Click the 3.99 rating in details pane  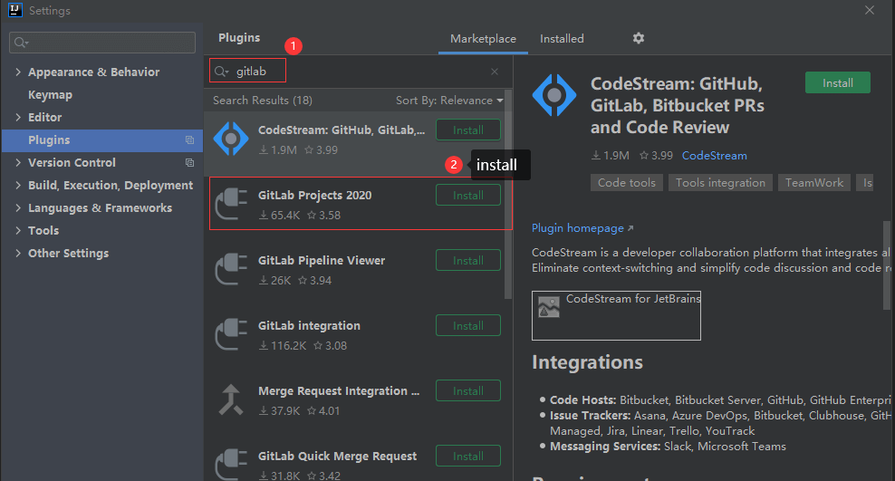[x=657, y=156]
